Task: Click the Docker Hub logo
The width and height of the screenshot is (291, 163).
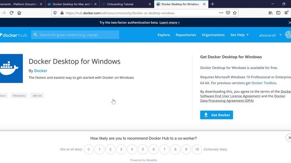Action: 14,35
